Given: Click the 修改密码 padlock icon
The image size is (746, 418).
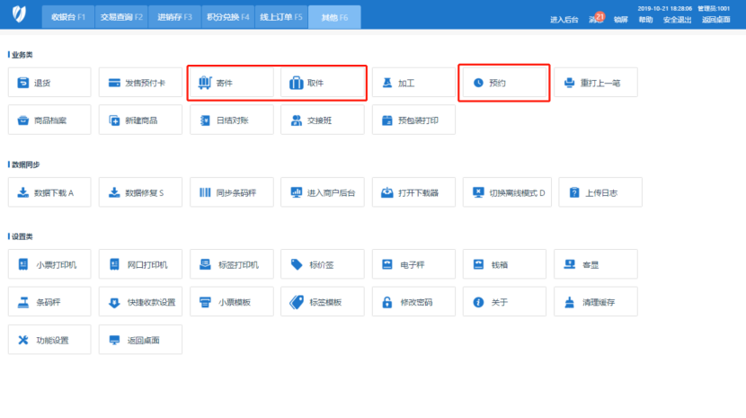Looking at the screenshot, I should tap(386, 302).
